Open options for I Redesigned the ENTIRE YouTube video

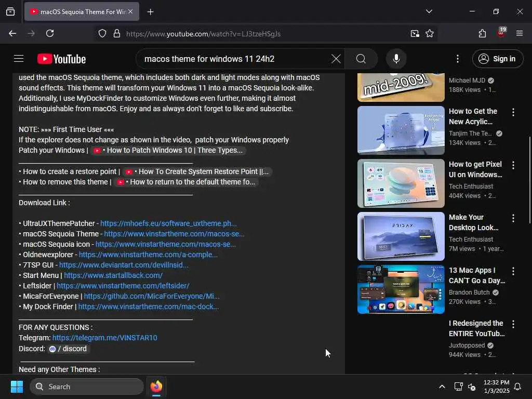[x=513, y=324]
